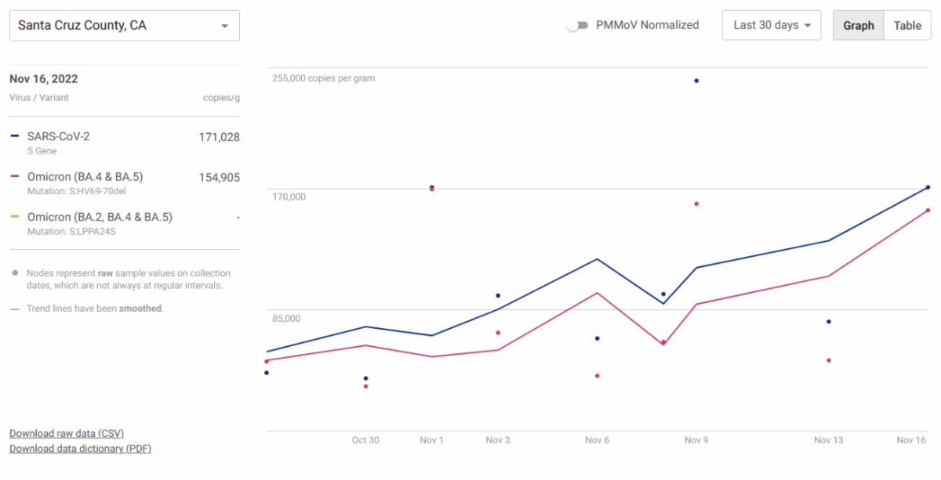Click the orange Omicron BA.2 legend marker
This screenshot has height=480, width=941.
coord(15,217)
